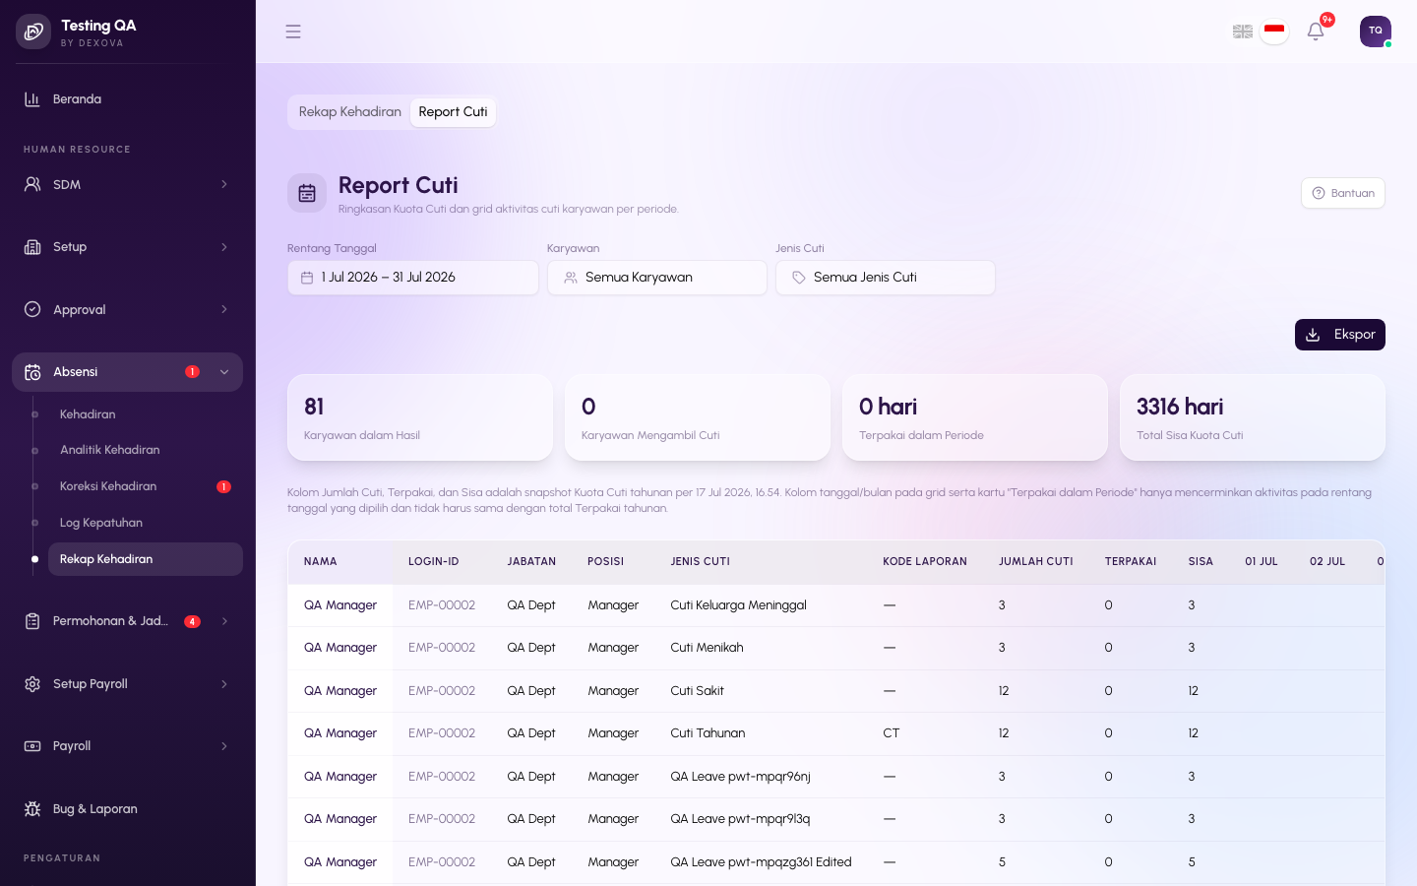Click the 02 JUL column header
This screenshot has width=1417, height=886.
(1327, 562)
